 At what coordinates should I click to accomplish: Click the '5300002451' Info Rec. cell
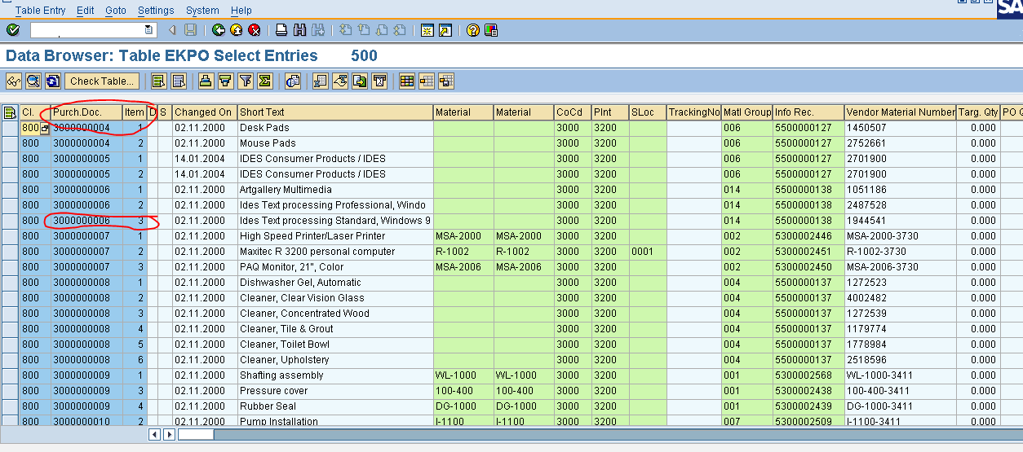click(808, 252)
